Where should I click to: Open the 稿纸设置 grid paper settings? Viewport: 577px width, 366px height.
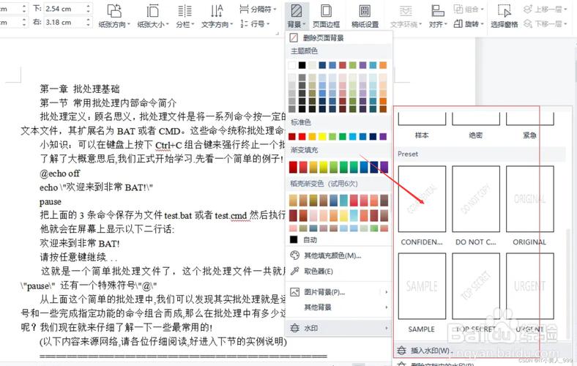(365, 16)
